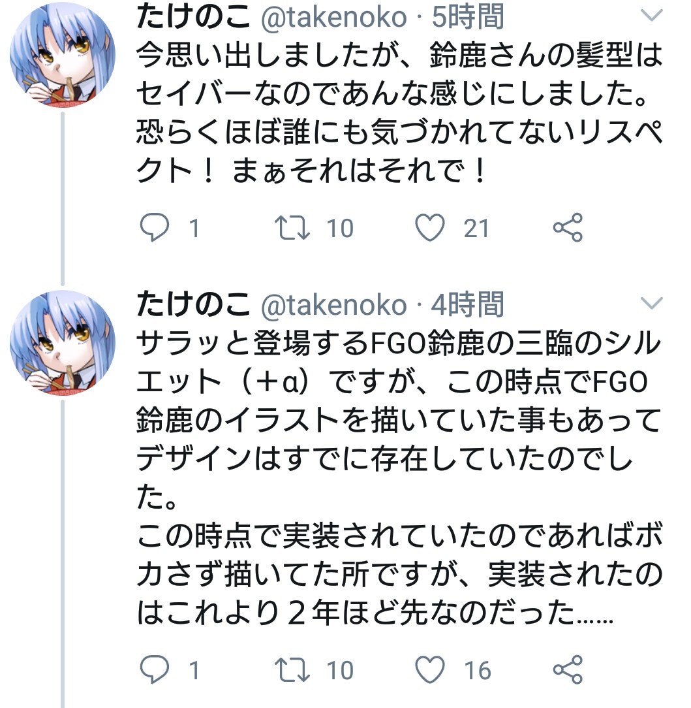Reply to the tweet posted 5時間 ago

[x=155, y=228]
